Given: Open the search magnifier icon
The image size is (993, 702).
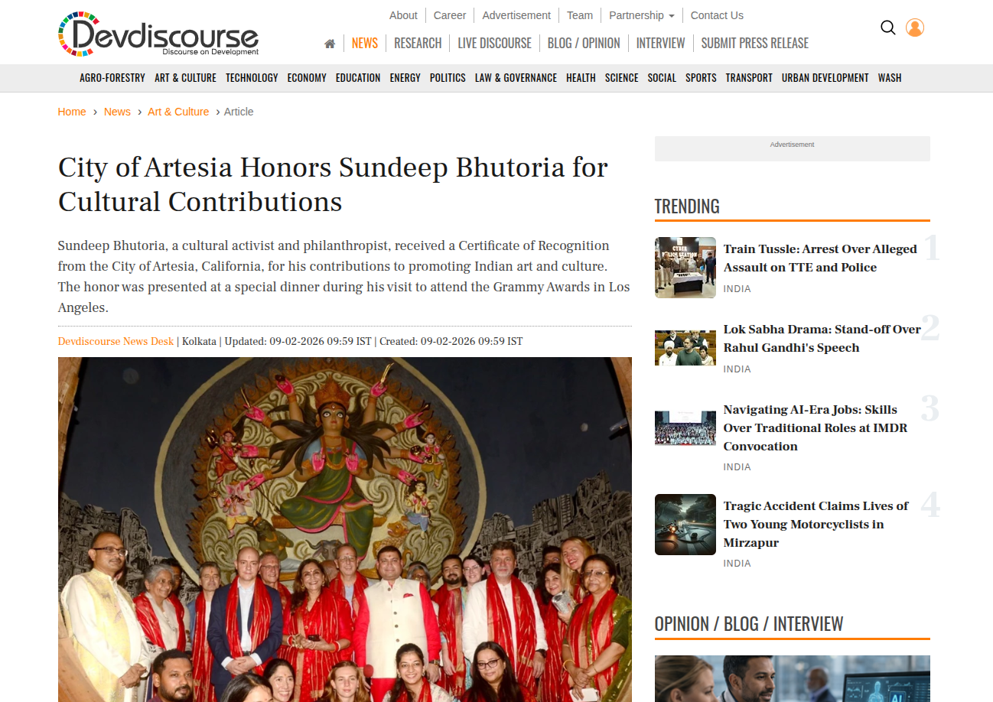Looking at the screenshot, I should coord(887,28).
